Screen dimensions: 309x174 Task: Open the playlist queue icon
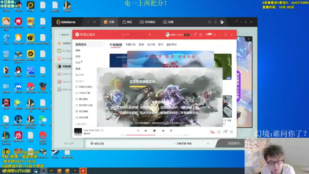(x=231, y=132)
